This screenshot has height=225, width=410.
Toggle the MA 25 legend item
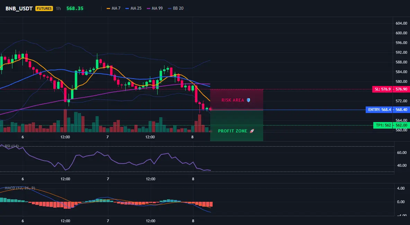pos(133,8)
